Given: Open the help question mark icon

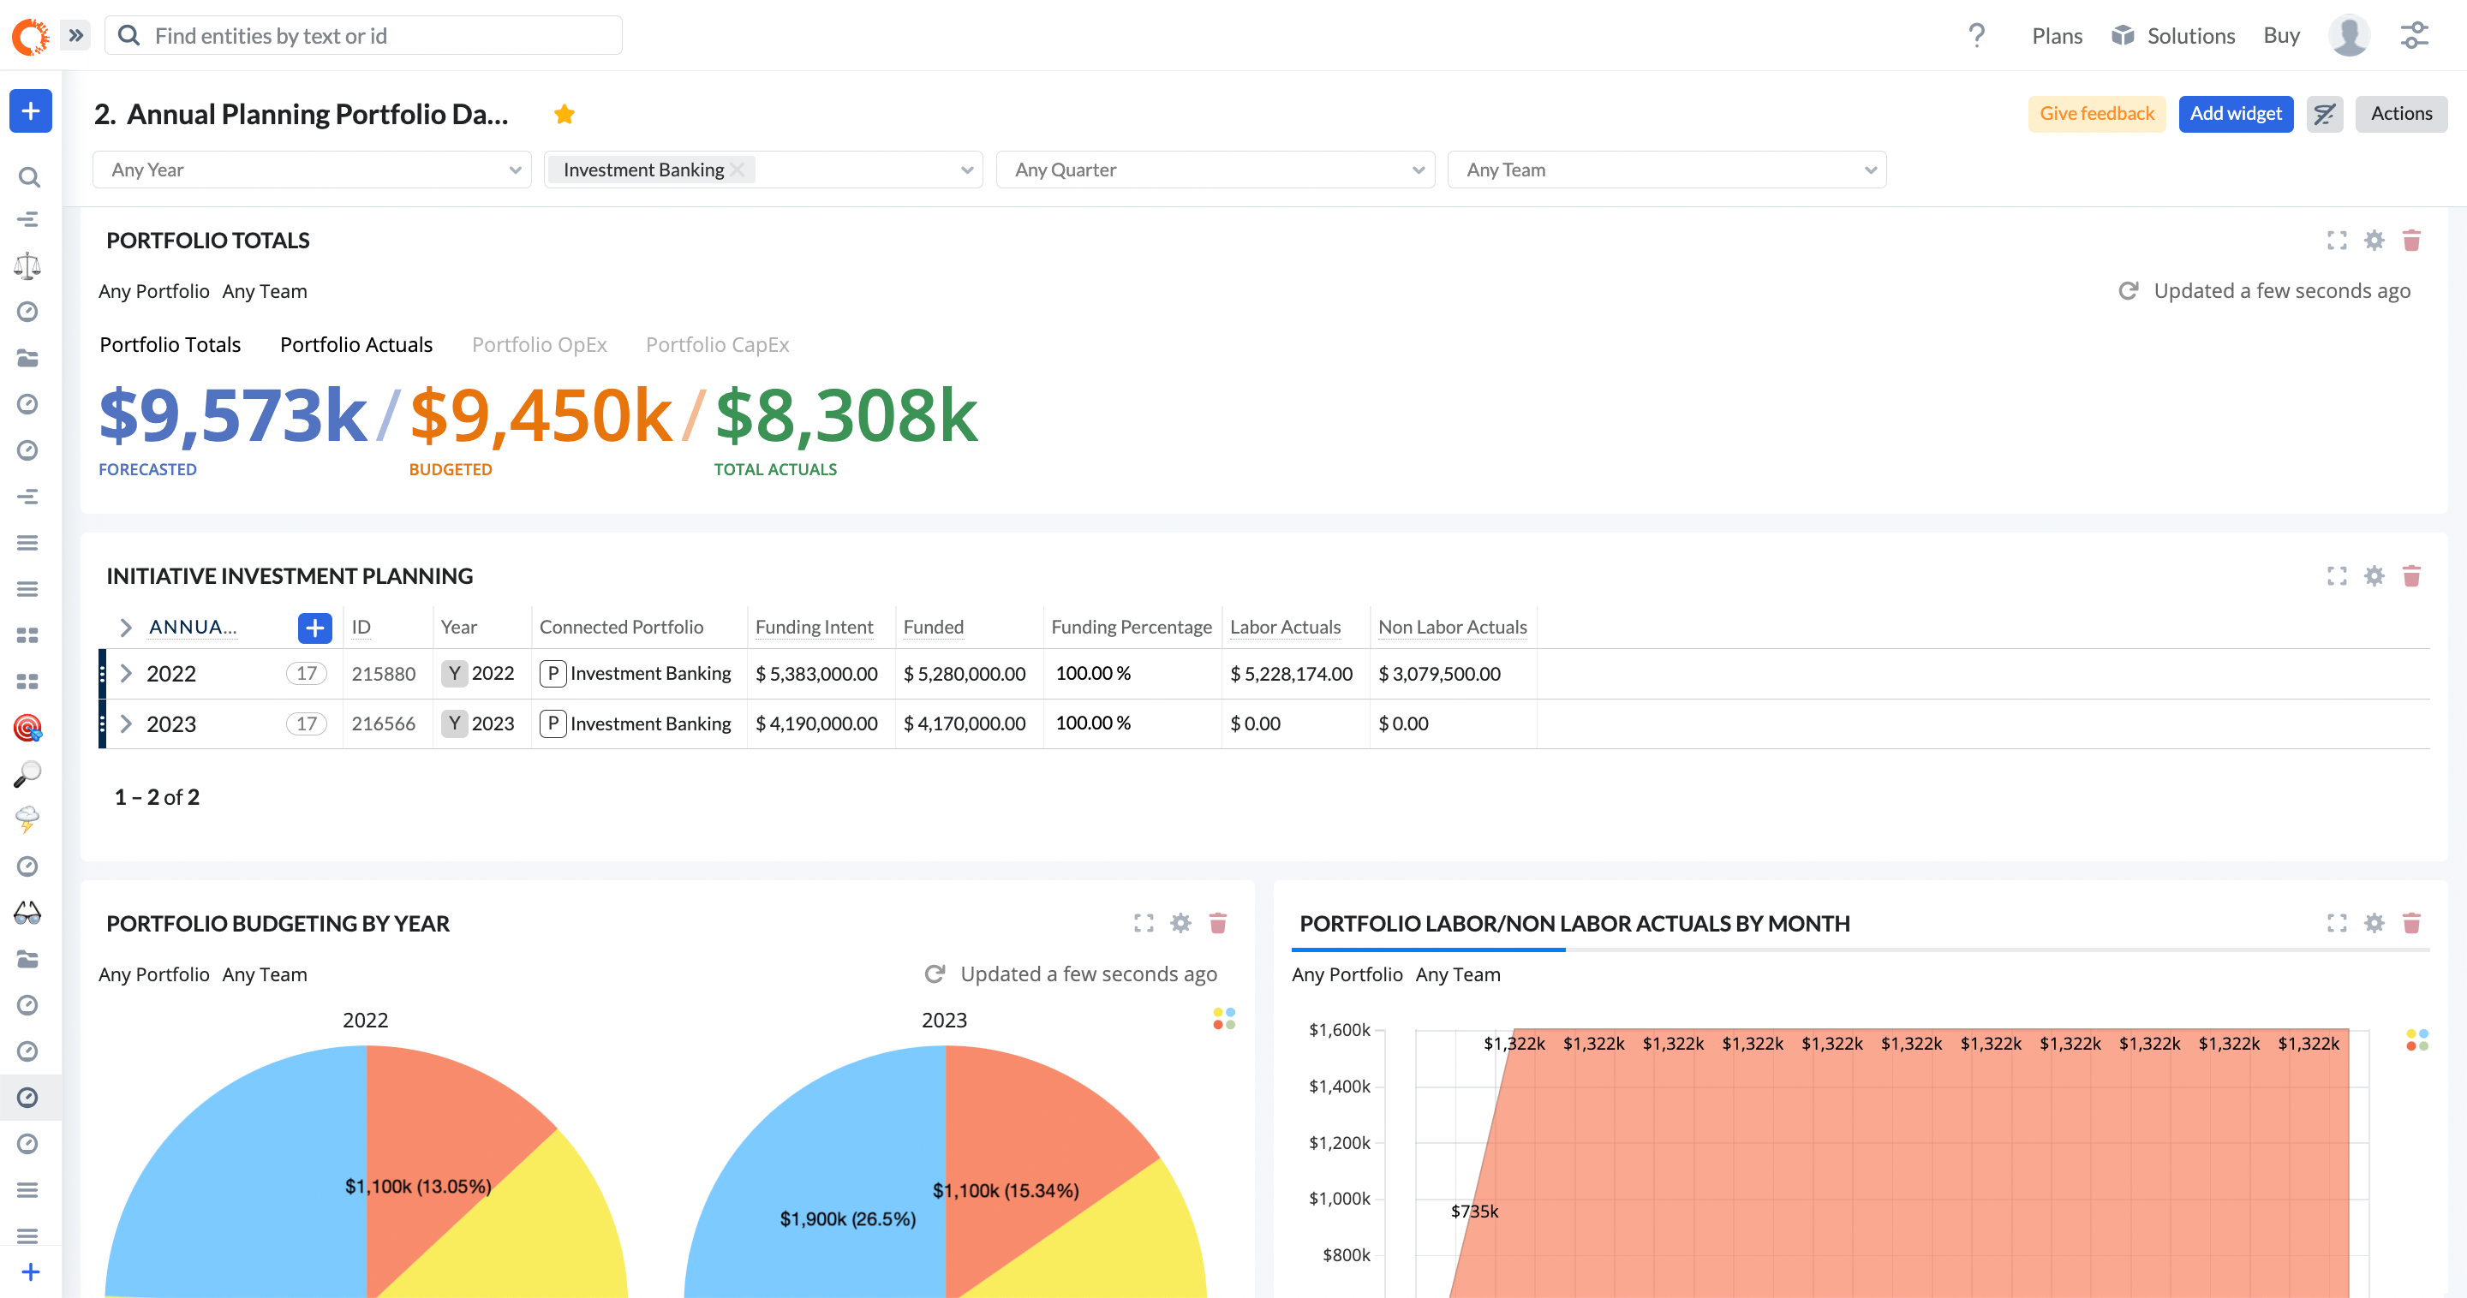Looking at the screenshot, I should click(x=1977, y=35).
